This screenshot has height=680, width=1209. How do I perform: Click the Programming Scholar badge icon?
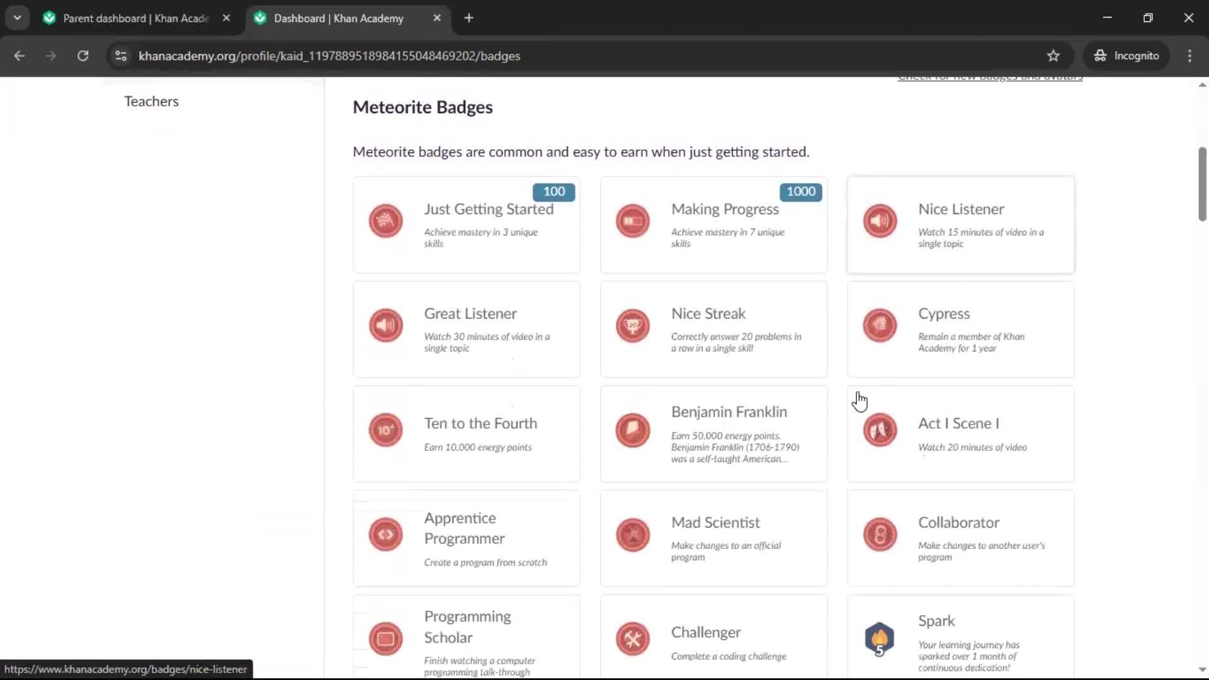pos(385,639)
